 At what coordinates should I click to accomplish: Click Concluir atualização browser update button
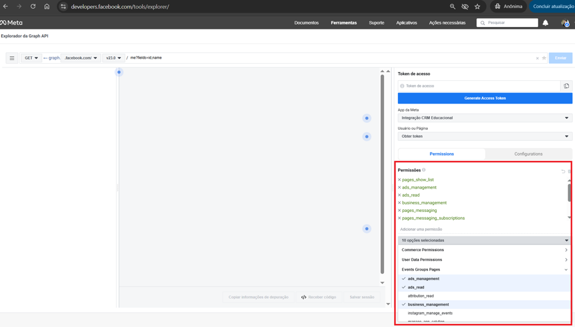point(552,6)
